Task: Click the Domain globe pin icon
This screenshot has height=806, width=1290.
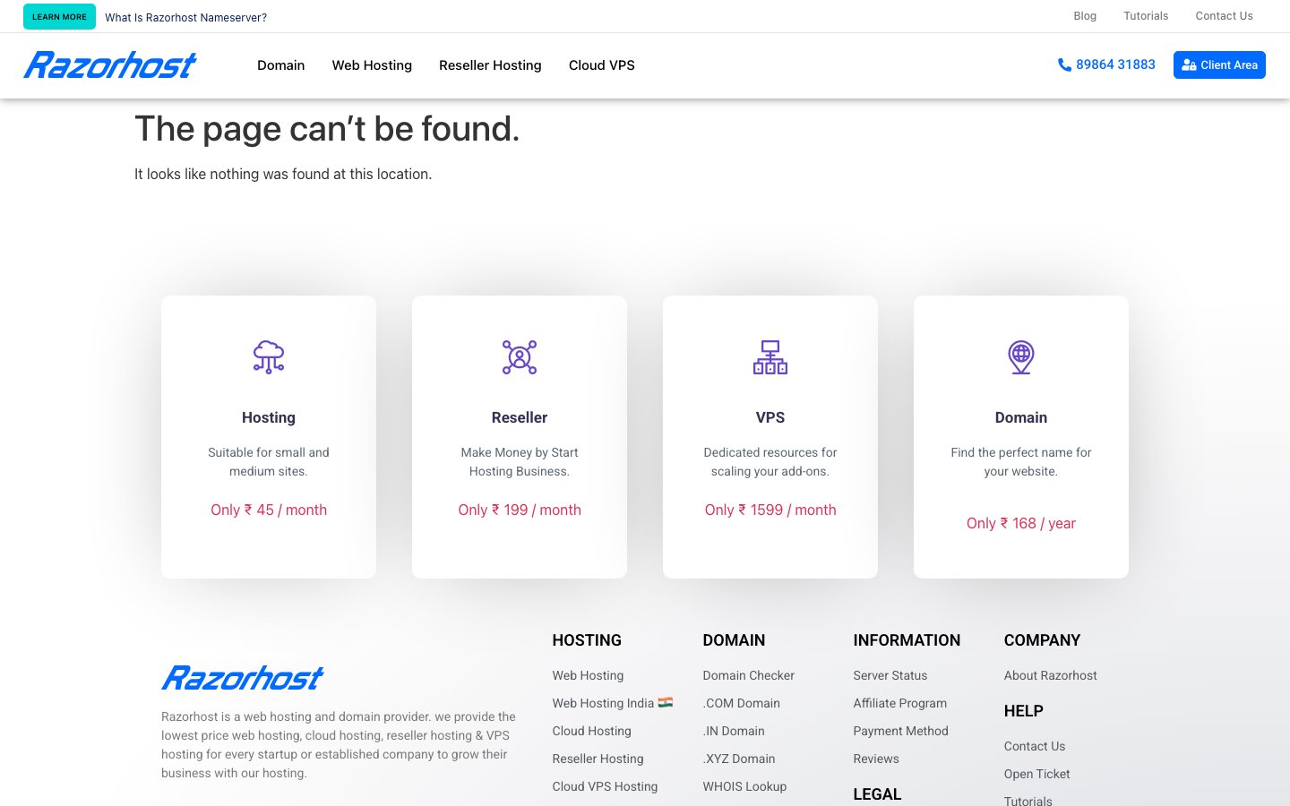Action: (x=1021, y=356)
